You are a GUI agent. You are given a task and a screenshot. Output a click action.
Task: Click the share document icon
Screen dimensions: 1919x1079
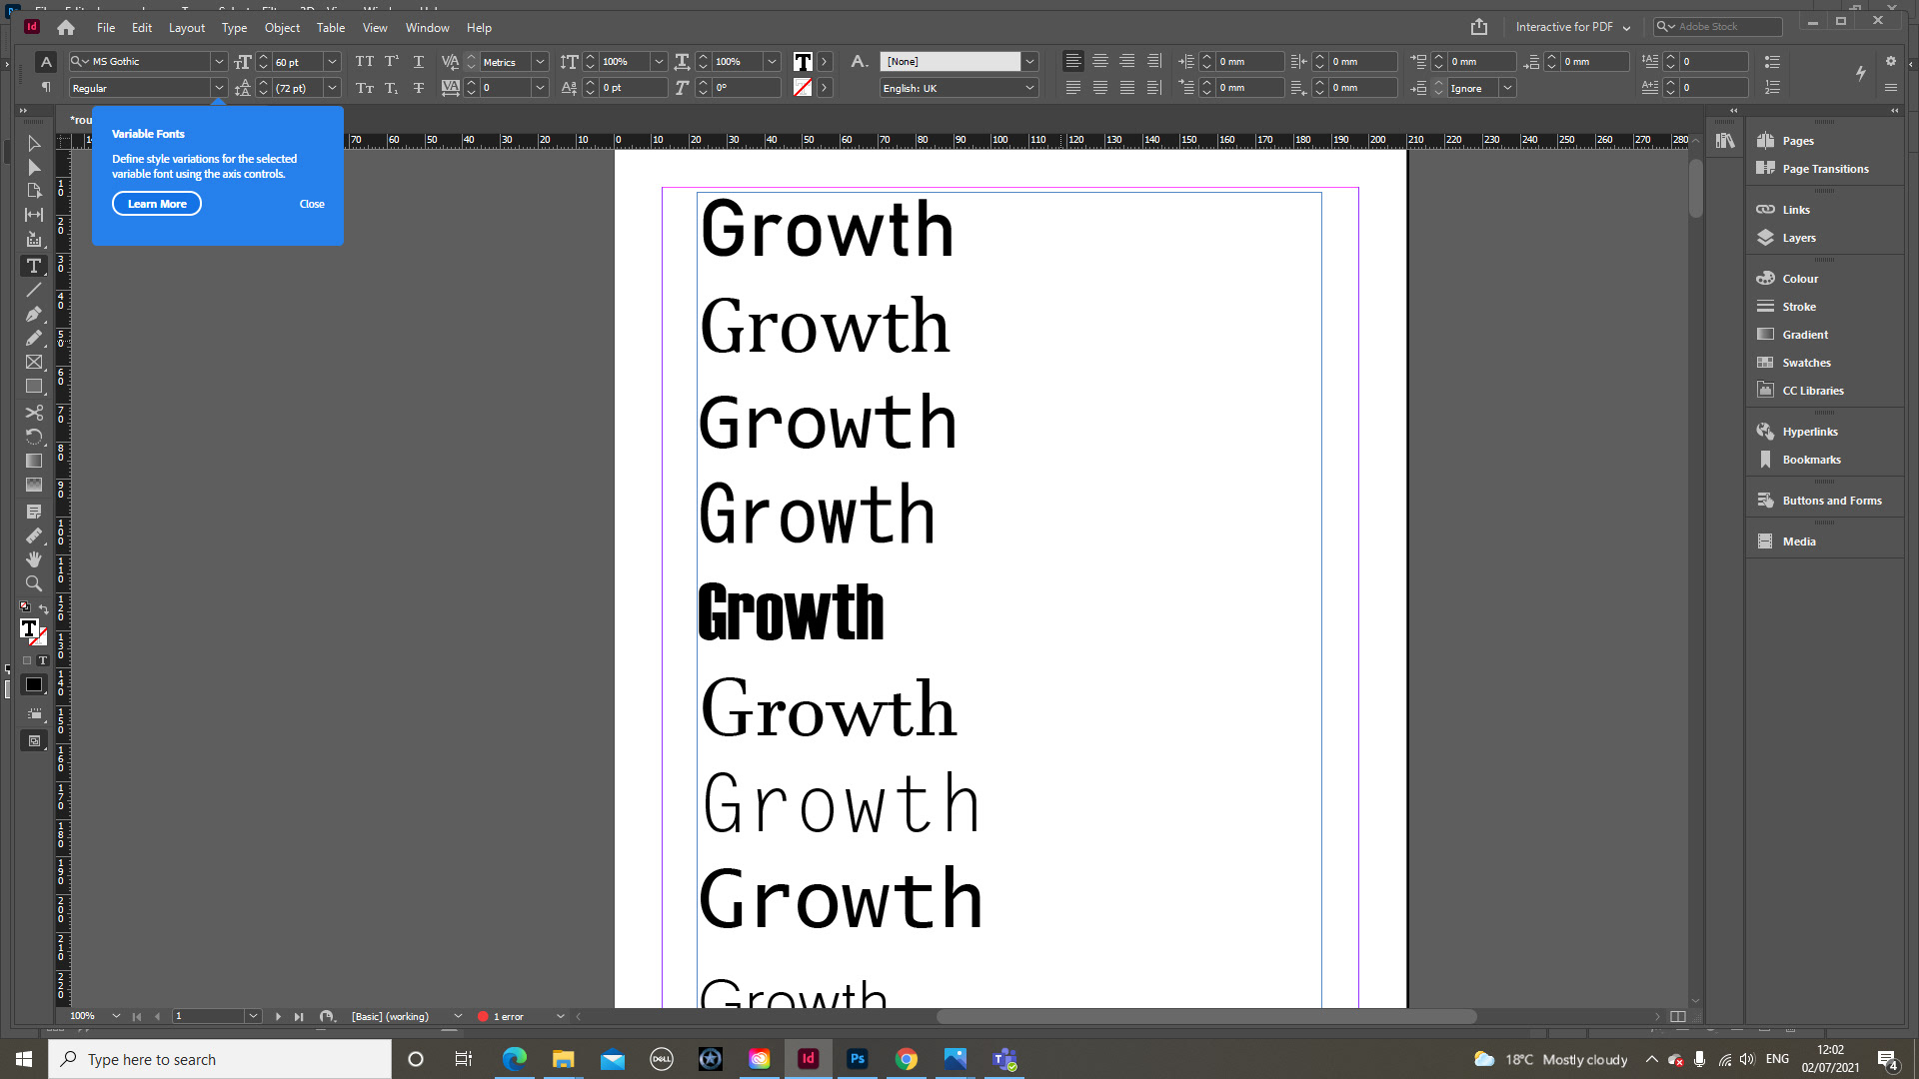(x=1479, y=27)
